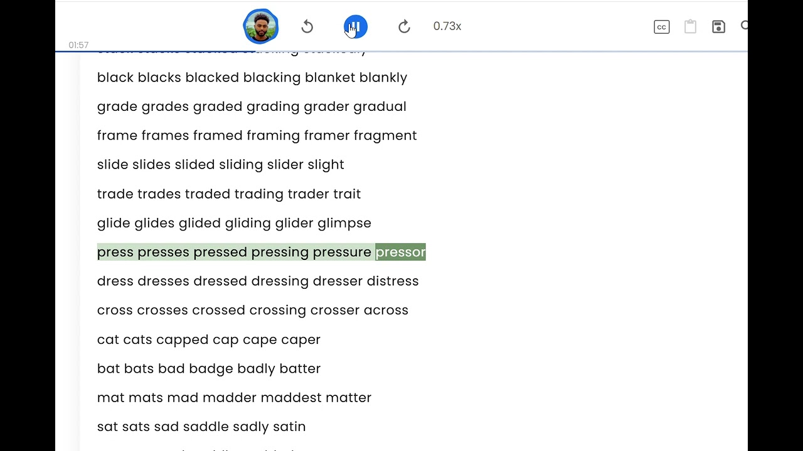Click the word "glimpse"
Screen dimensions: 803x451
pos(344,223)
